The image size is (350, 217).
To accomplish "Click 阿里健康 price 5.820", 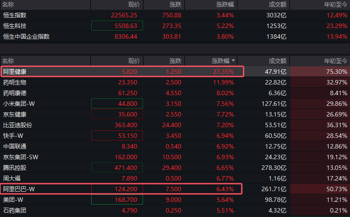I will tap(130, 72).
